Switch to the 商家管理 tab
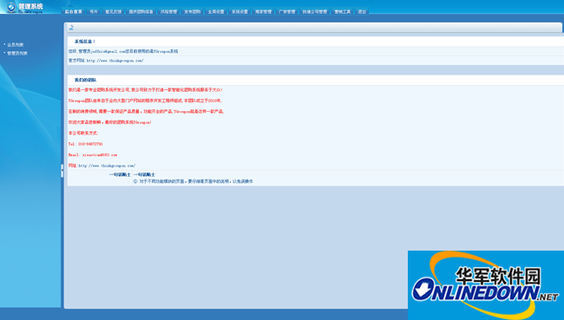The height and width of the screenshot is (320, 564). 263,11
